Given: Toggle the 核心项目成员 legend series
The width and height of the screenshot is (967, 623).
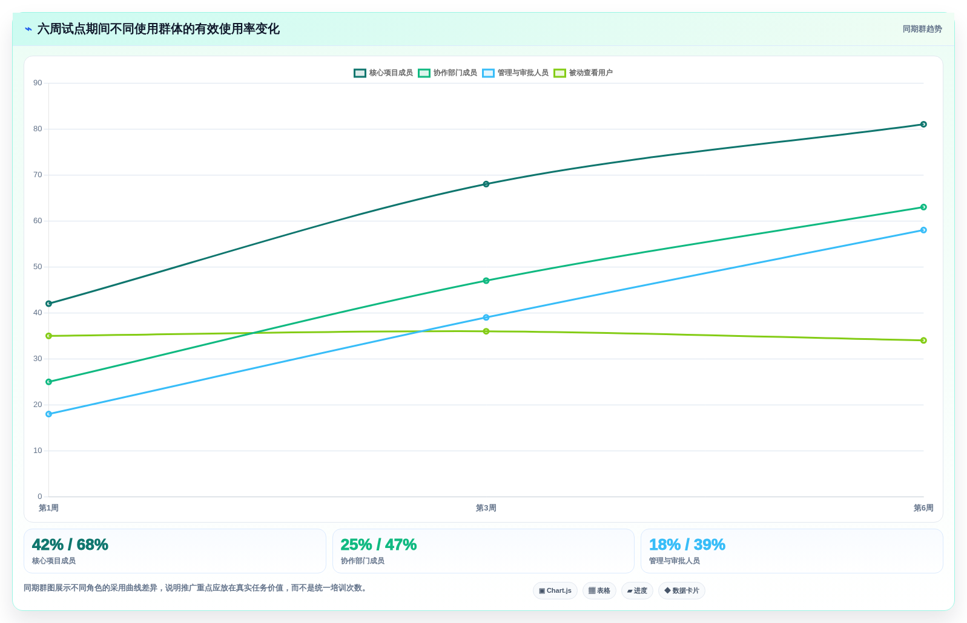Looking at the screenshot, I should 383,73.
